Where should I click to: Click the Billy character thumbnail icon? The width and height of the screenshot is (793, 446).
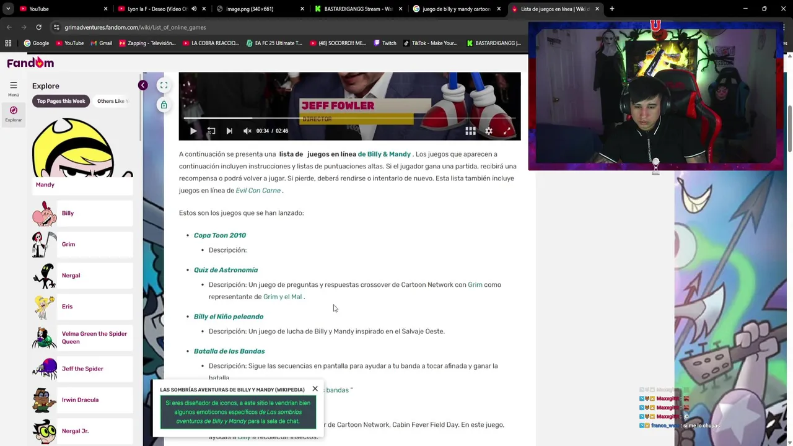(45, 213)
